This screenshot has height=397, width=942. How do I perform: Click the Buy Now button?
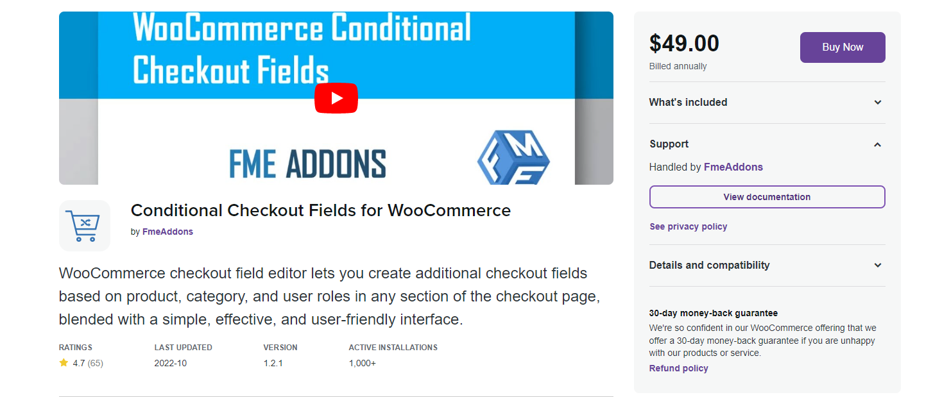pyautogui.click(x=842, y=47)
